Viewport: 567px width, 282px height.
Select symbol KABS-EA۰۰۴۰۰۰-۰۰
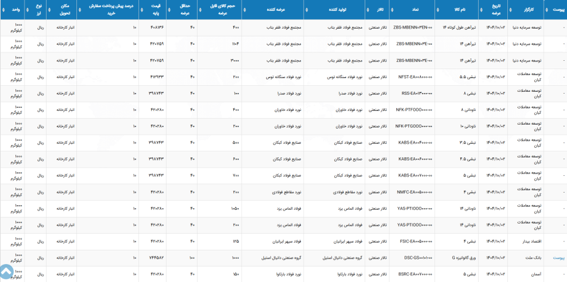pyautogui.click(x=415, y=142)
